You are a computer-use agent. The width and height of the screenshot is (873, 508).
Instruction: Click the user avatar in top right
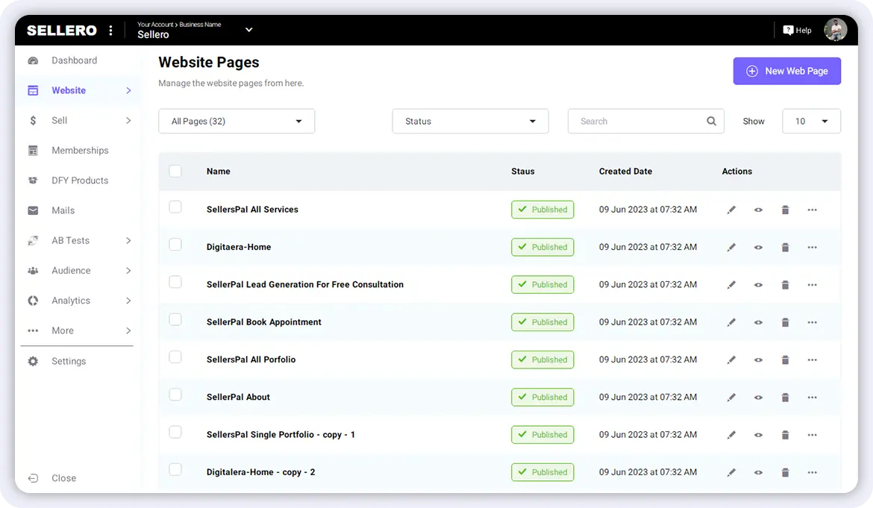click(x=835, y=30)
